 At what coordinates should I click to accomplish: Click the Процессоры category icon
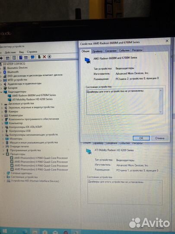pos(7,154)
